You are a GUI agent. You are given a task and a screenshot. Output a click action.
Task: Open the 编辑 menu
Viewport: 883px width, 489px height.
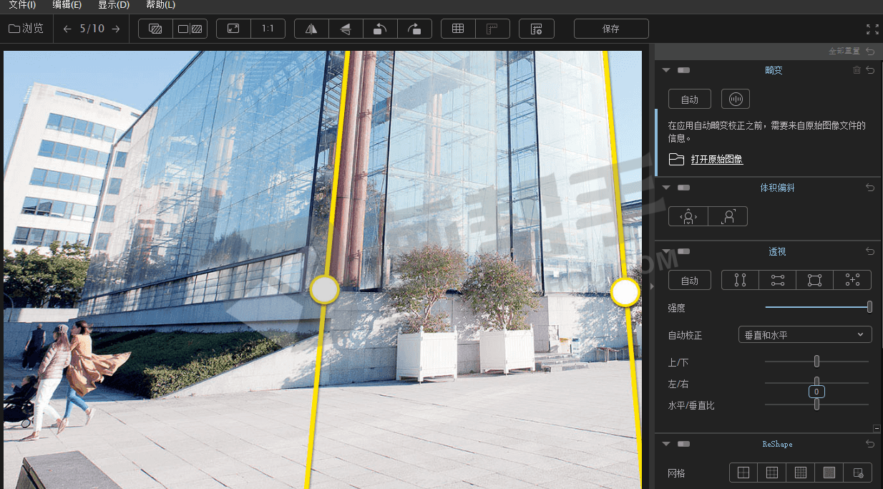(67, 5)
